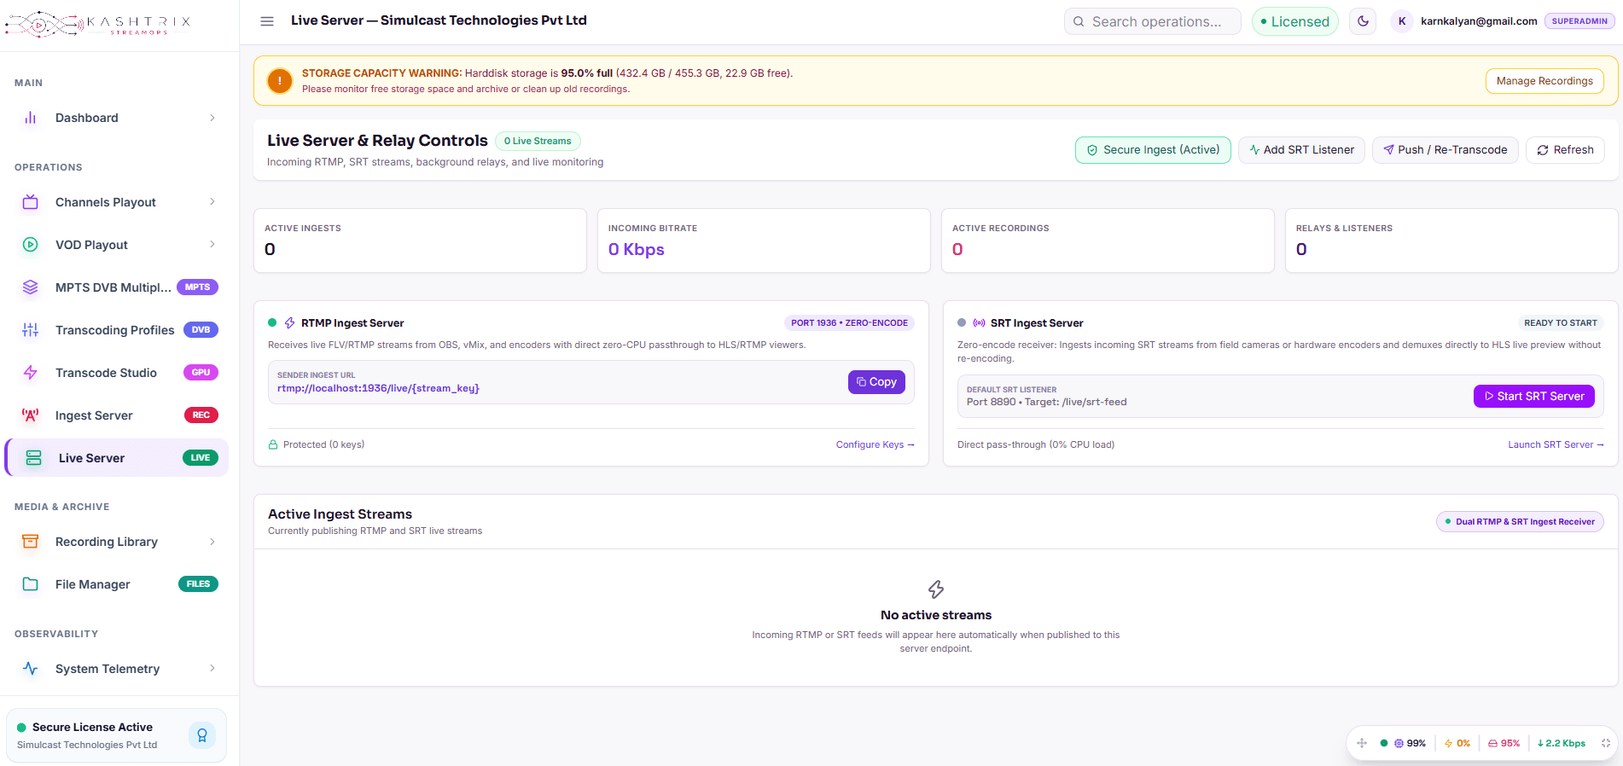Expand the Recording Library chevron
Image resolution: width=1623 pixels, height=766 pixels.
[x=212, y=542]
